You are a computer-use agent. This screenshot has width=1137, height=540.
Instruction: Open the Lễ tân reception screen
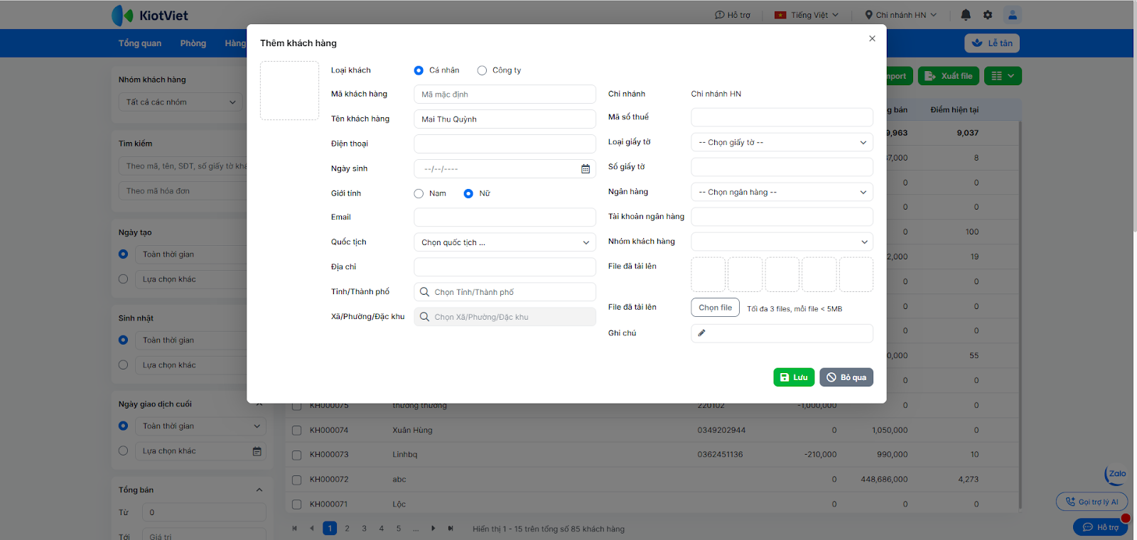[992, 43]
